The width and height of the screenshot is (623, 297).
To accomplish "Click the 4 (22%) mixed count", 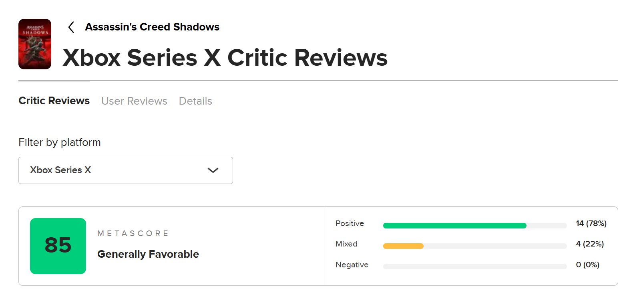I will (x=590, y=244).
